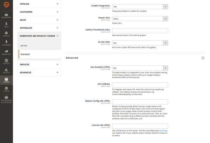Open the Sales sidebar icon
210x143 pixels.
click(6, 24)
